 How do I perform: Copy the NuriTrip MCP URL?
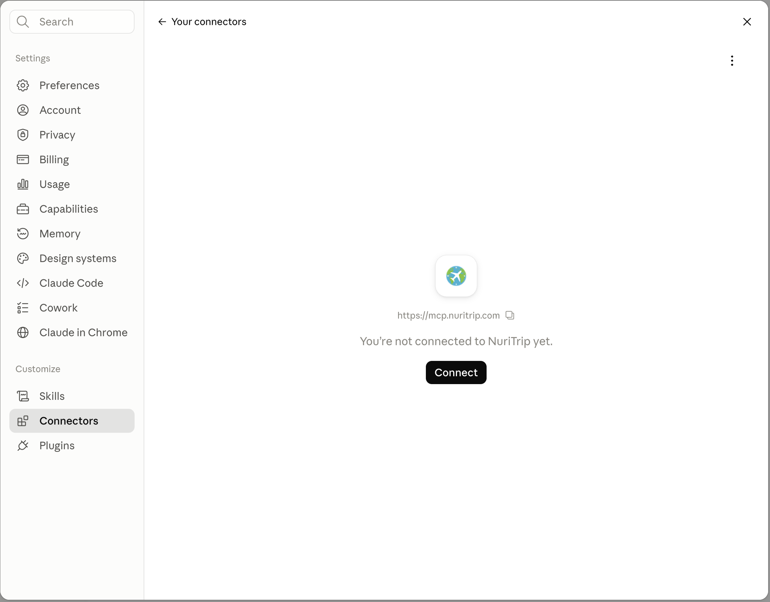click(510, 315)
